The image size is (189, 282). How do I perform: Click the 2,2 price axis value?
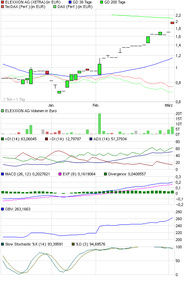(178, 16)
